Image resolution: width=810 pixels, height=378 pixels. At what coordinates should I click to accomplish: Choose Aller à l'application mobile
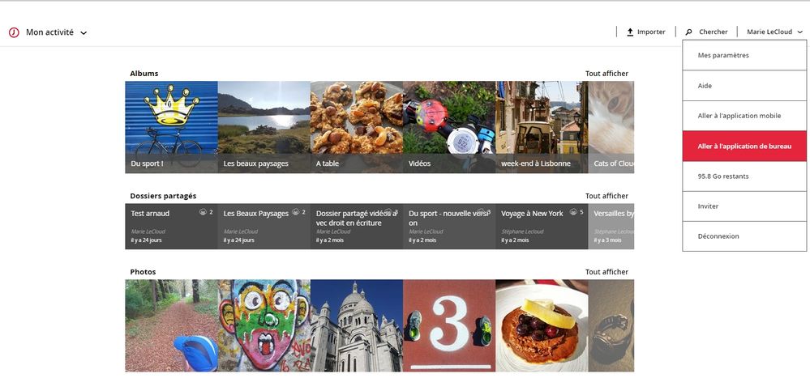[x=744, y=116]
